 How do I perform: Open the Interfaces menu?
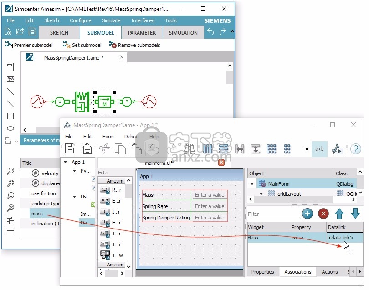pyautogui.click(x=143, y=20)
